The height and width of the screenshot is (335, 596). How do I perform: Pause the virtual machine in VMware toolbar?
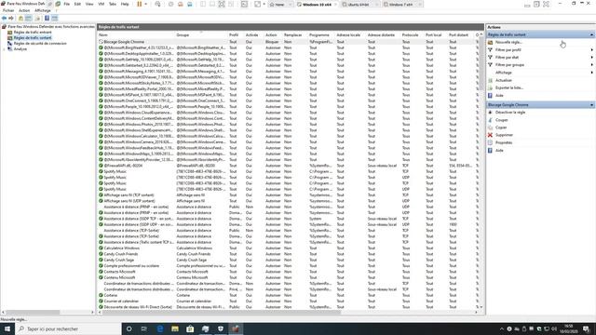139,4
